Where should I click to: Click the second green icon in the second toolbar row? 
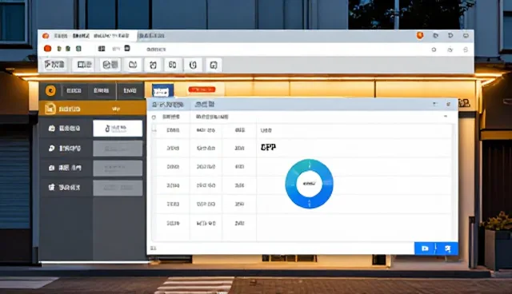68,49
